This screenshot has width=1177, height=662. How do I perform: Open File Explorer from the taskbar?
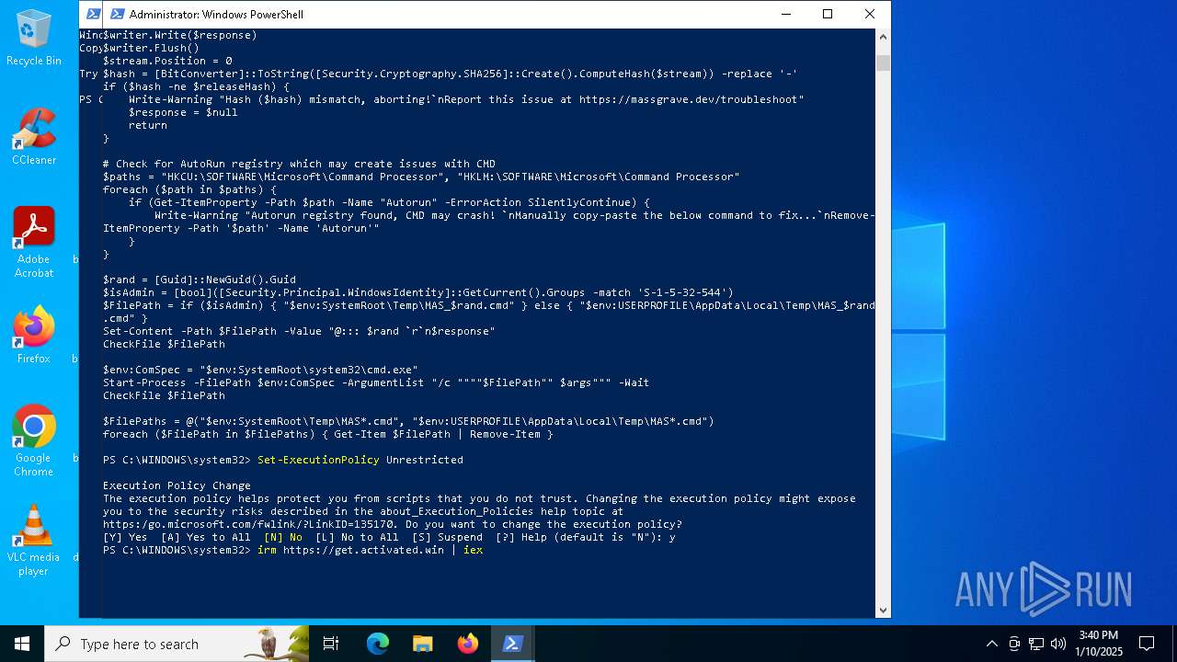[422, 644]
